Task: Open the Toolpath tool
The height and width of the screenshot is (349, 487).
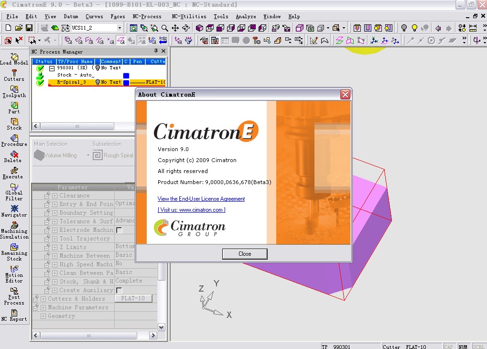Action: [14, 92]
